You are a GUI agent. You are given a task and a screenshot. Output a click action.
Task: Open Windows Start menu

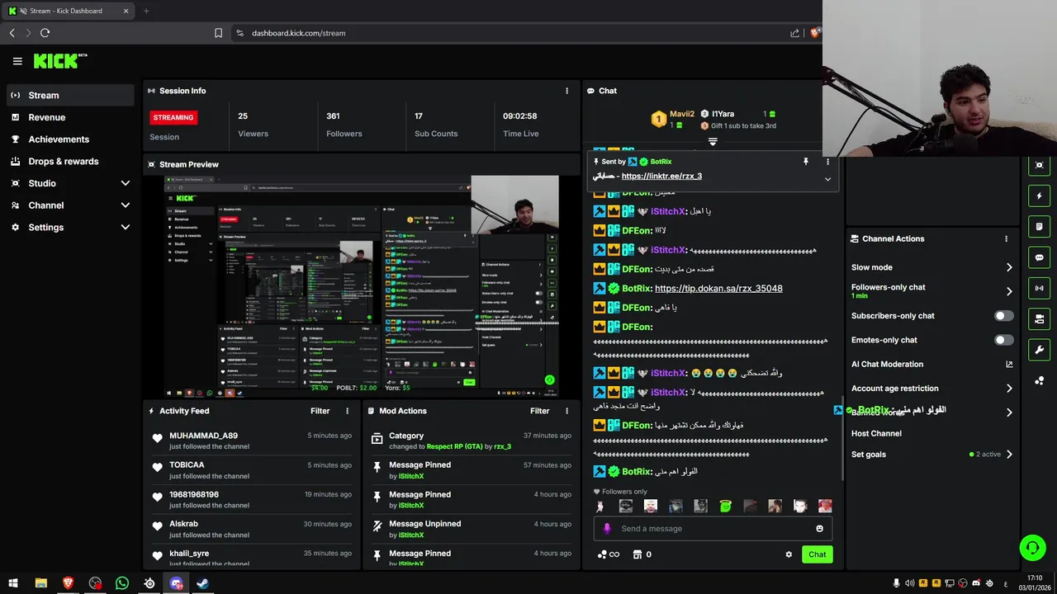pyautogui.click(x=12, y=583)
